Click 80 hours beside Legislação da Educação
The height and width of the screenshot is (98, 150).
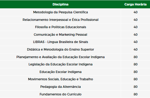135,64
